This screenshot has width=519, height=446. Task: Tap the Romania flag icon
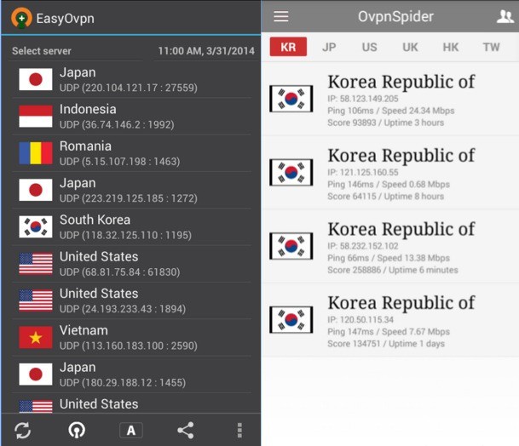coord(36,153)
